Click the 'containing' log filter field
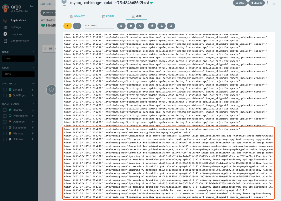The width and height of the screenshot is (281, 201). [x=100, y=26]
